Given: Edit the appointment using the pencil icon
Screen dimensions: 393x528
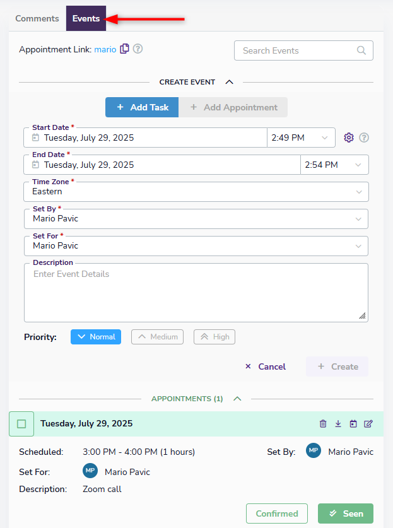Looking at the screenshot, I should (368, 424).
